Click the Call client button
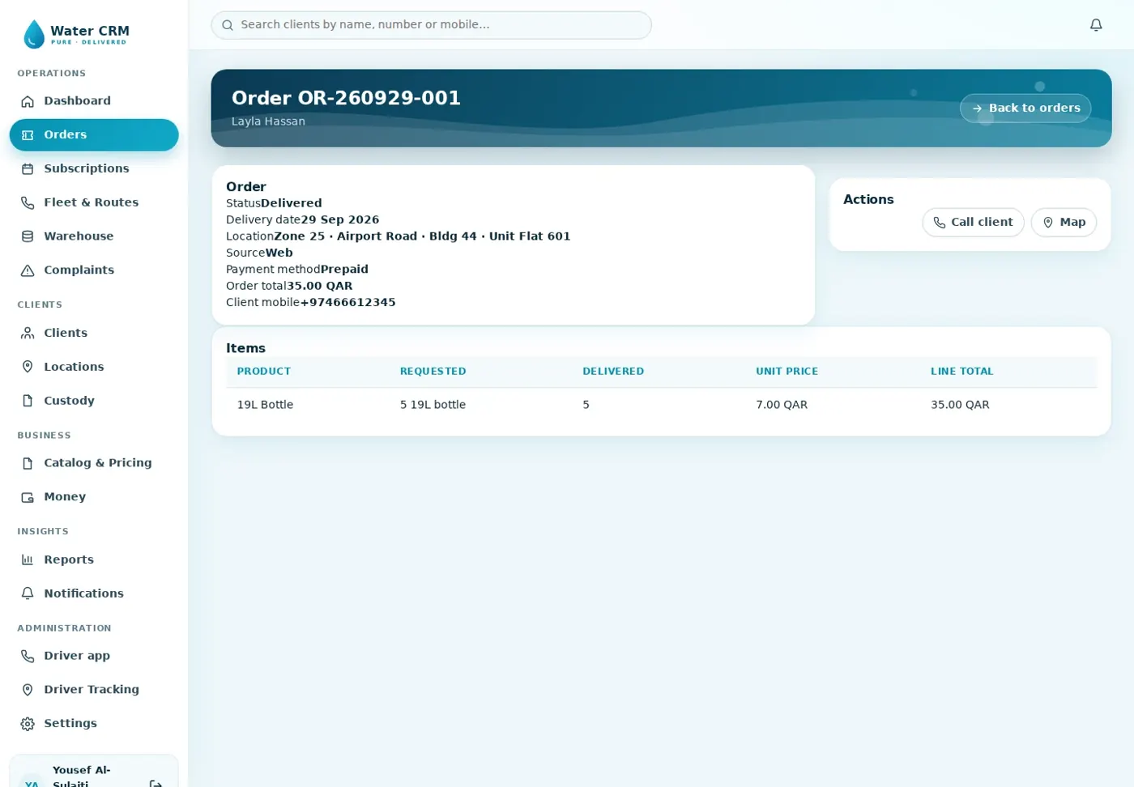The image size is (1134, 787). 973,223
